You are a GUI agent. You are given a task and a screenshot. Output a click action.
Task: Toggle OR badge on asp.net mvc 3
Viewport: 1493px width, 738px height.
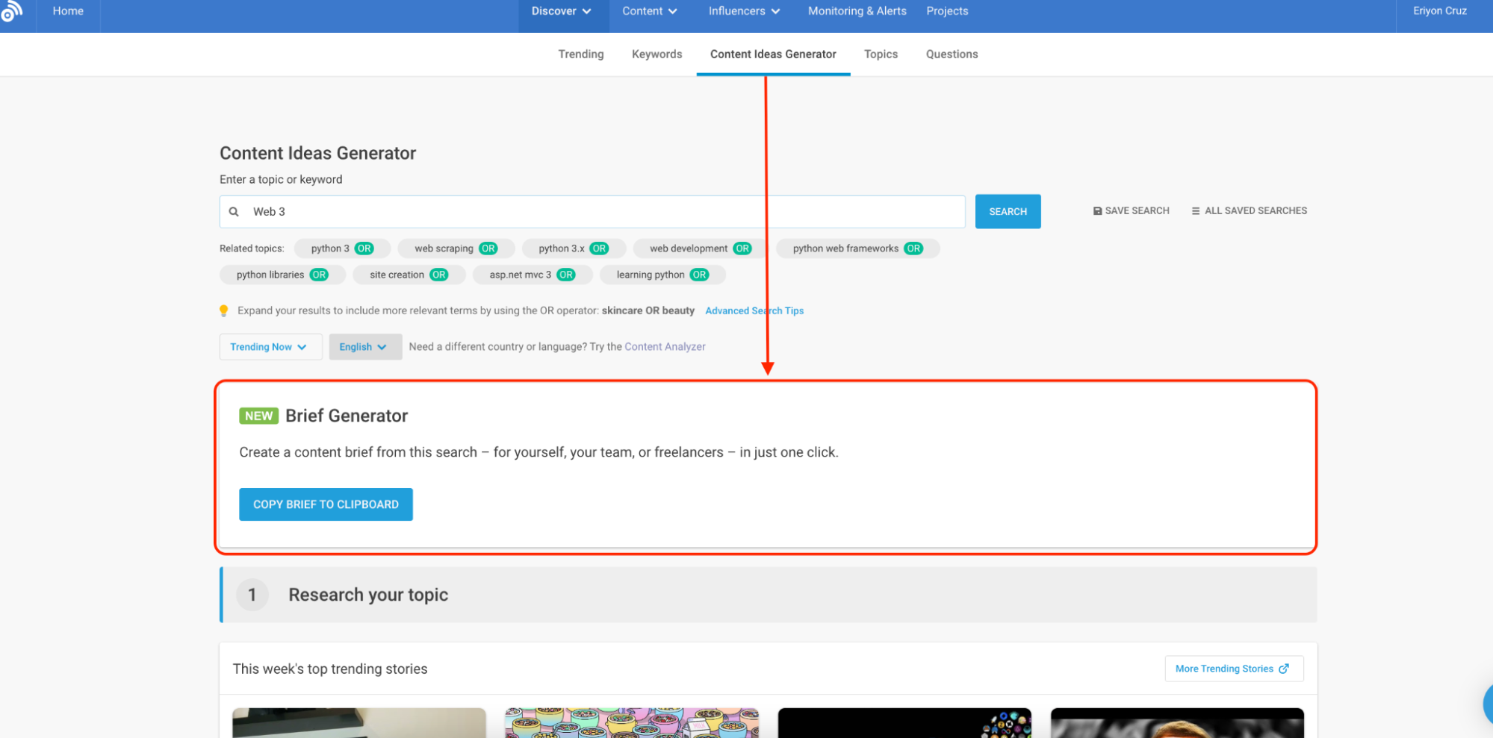(566, 275)
